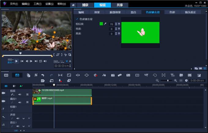Jump to the start of the clip
Viewport: 208px width, 133px height.
pyautogui.click(x=22, y=61)
